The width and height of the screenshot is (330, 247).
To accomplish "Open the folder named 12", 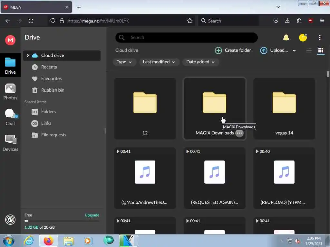I will coord(145,109).
